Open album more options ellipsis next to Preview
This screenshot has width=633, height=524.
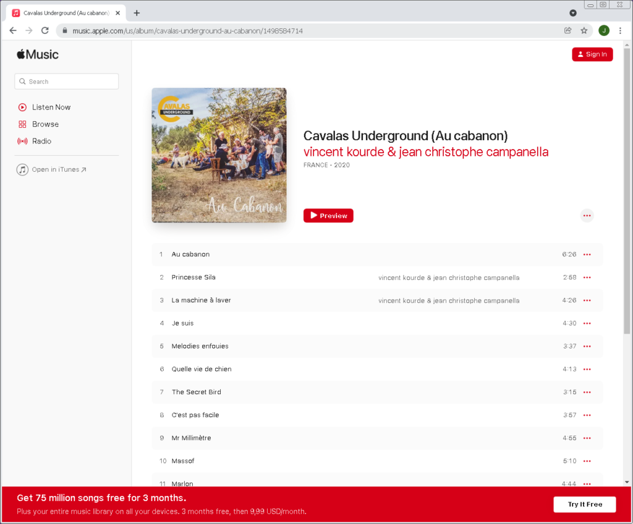(587, 216)
